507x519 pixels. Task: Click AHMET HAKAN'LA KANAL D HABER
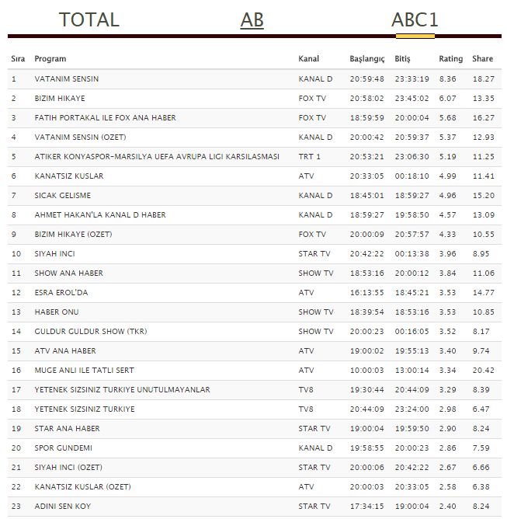click(x=100, y=215)
